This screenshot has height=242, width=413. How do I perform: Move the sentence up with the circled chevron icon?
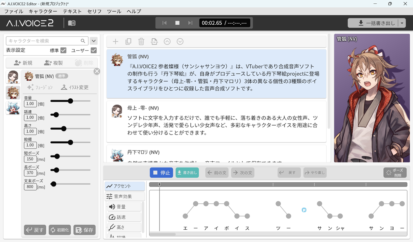[x=167, y=41]
